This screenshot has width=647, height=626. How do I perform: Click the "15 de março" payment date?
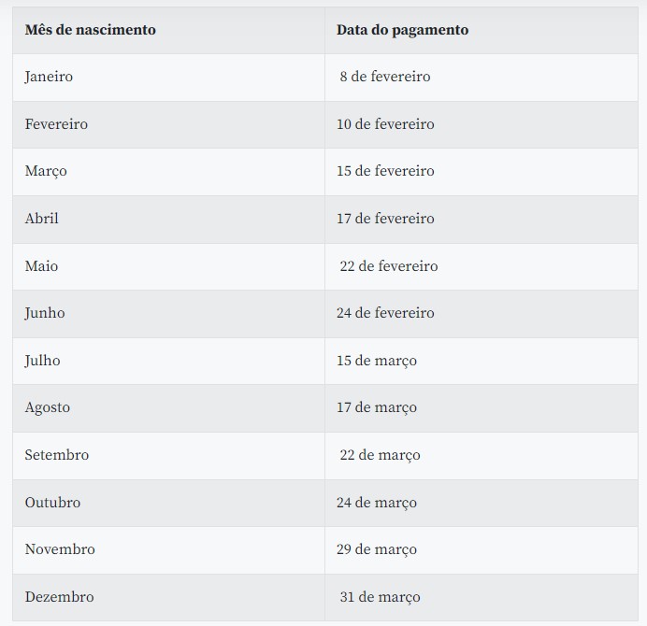tap(377, 361)
